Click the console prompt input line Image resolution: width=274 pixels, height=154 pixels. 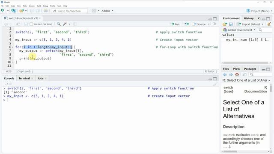(x=110, y=100)
